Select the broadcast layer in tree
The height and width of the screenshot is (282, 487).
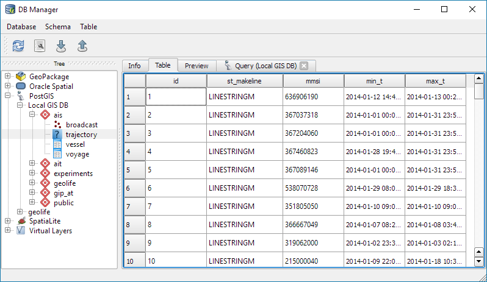tap(82, 125)
